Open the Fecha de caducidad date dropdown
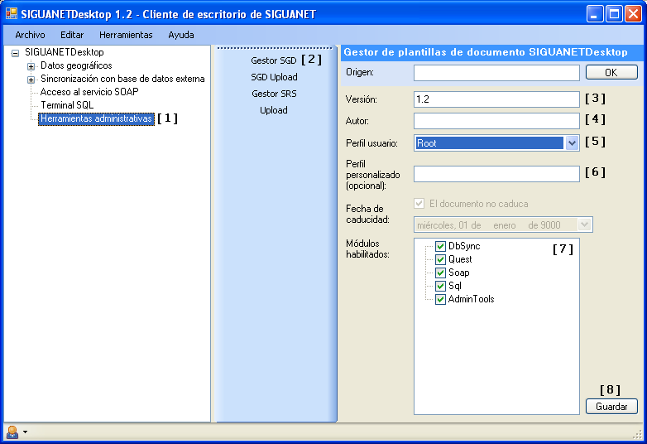 (585, 225)
